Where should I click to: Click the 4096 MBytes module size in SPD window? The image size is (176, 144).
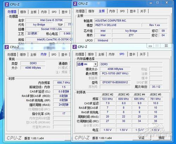(x=115, y=69)
